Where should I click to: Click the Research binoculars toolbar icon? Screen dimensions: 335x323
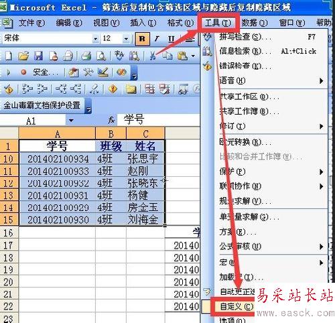[135, 56]
